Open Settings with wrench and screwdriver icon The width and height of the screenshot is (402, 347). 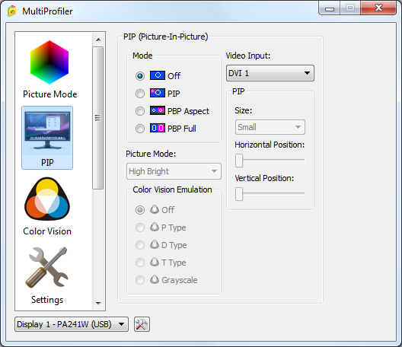[x=47, y=267]
